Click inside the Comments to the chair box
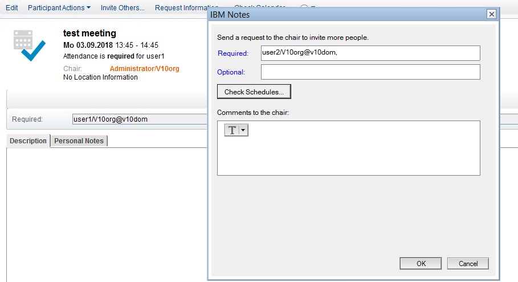The image size is (518, 282). point(348,154)
